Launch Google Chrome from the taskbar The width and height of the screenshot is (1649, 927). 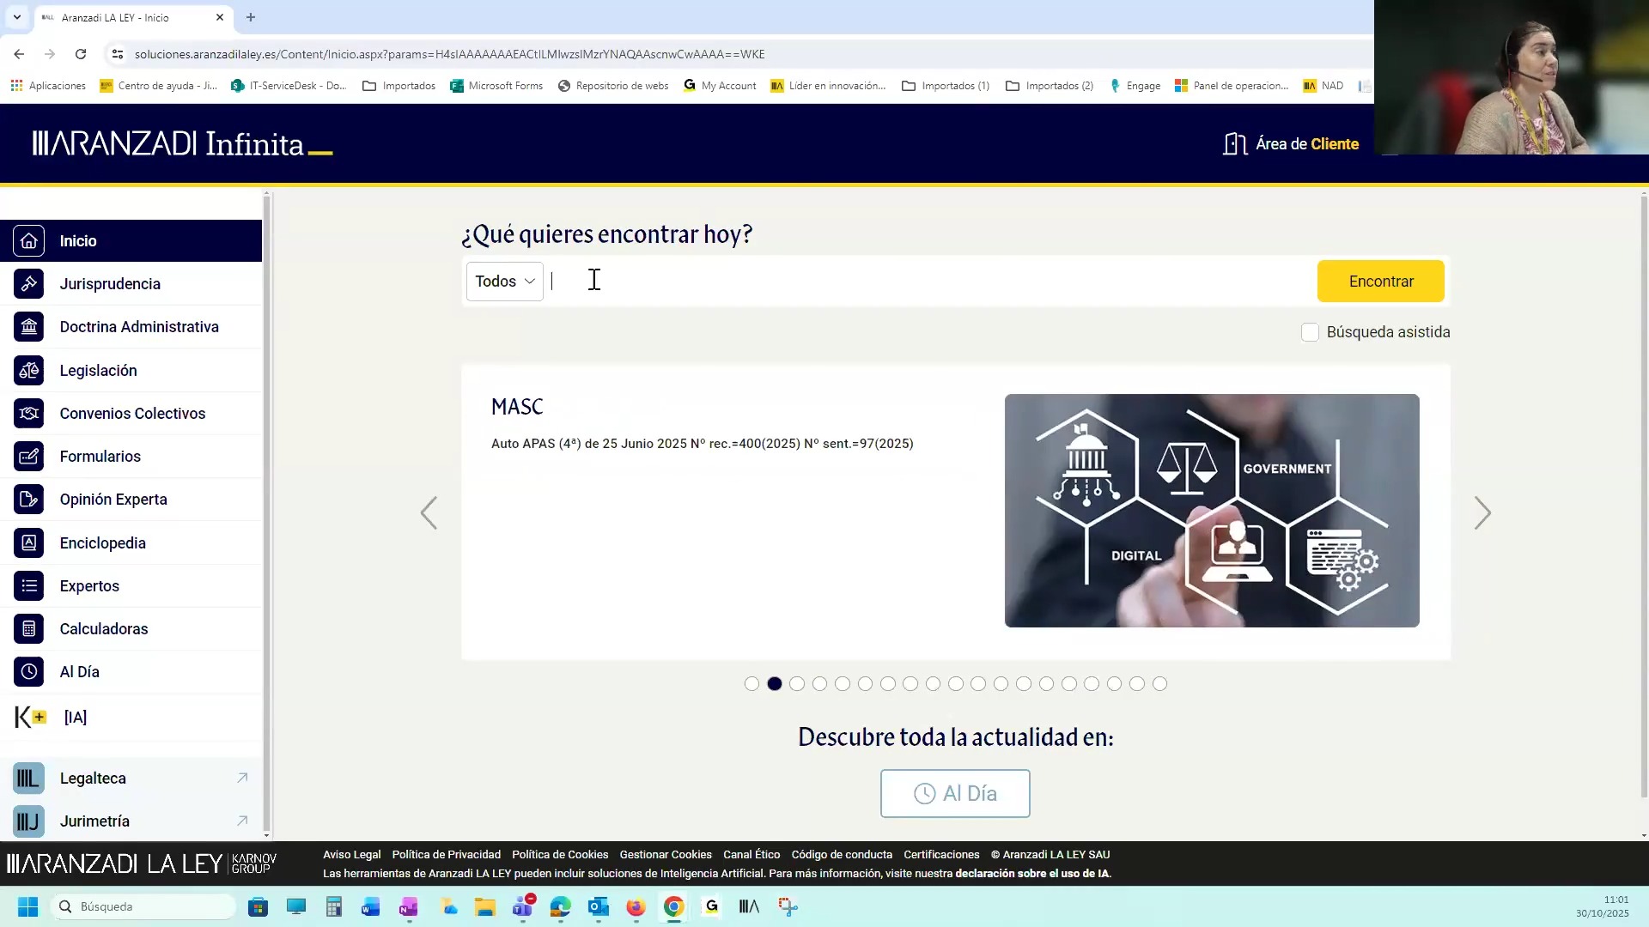(673, 906)
